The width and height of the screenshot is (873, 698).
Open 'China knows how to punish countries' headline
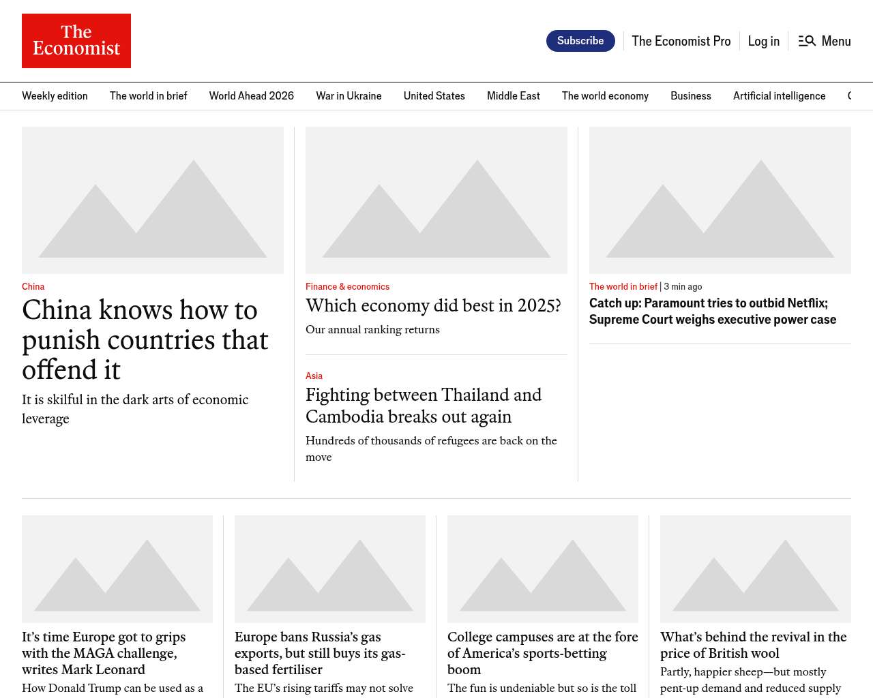[145, 339]
